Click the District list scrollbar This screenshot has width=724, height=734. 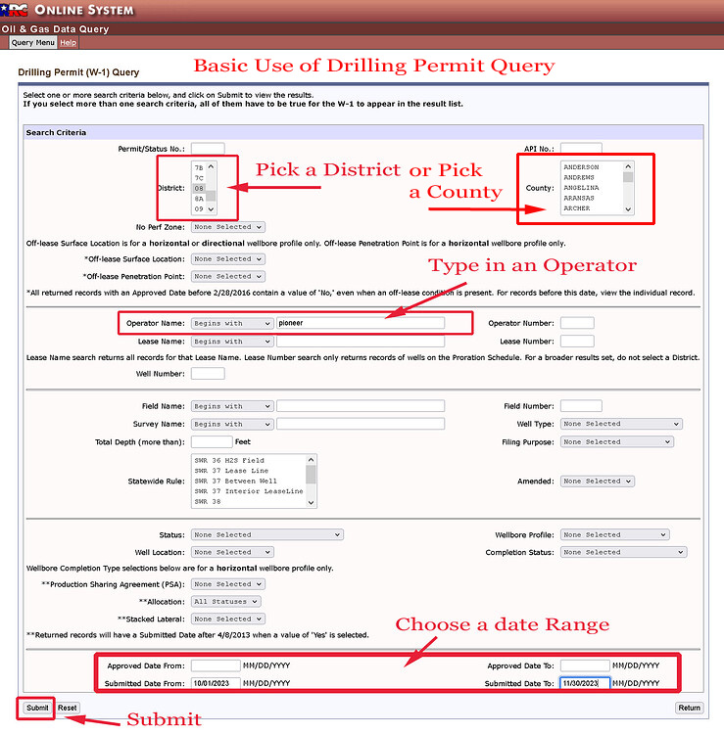(211, 188)
